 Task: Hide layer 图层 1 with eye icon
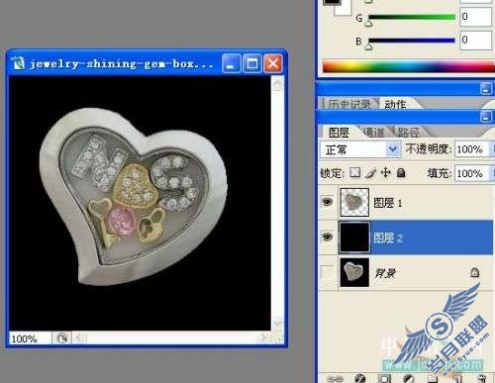(x=327, y=202)
